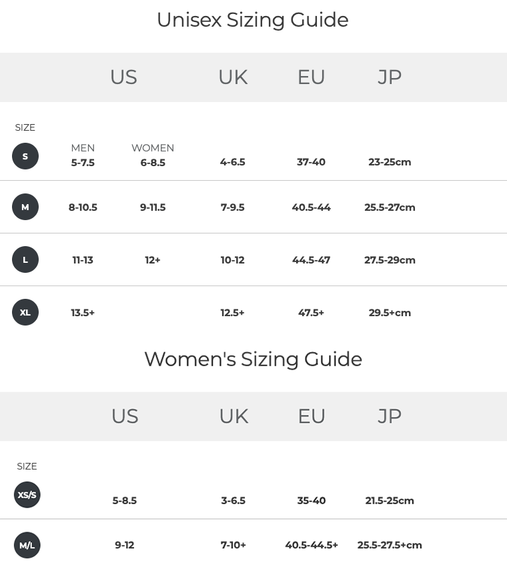Click the S size badge icon
This screenshot has width=507, height=571.
(x=25, y=156)
